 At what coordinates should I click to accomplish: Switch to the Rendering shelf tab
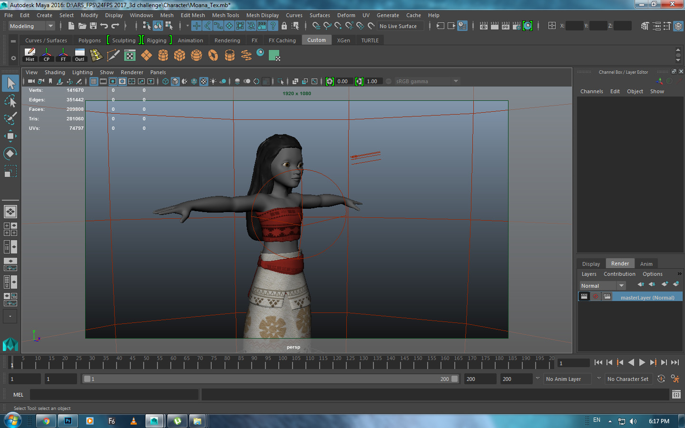[227, 40]
